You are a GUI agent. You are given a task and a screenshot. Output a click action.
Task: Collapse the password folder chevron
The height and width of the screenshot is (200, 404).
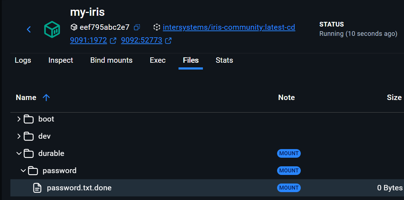23,171
